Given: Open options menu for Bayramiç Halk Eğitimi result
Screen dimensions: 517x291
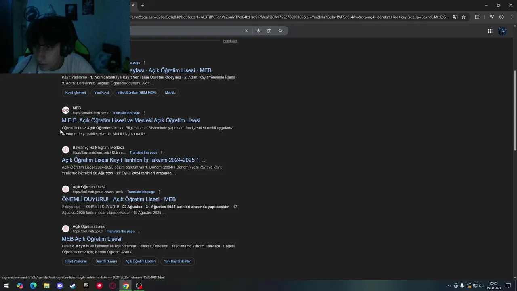Looking at the screenshot, I should point(162,152).
